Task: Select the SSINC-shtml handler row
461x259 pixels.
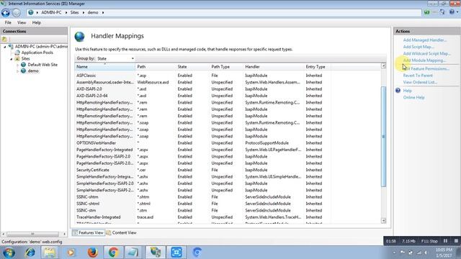Action: [x=203, y=204]
